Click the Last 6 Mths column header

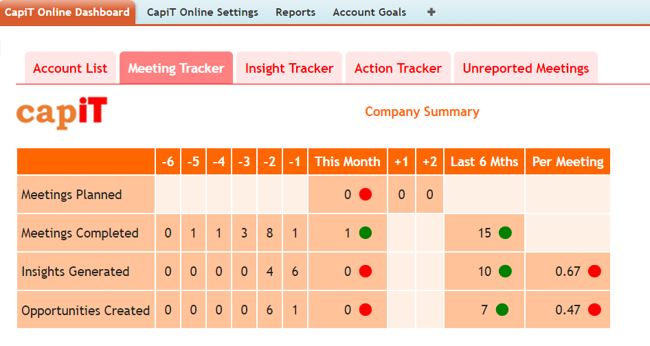pos(484,162)
